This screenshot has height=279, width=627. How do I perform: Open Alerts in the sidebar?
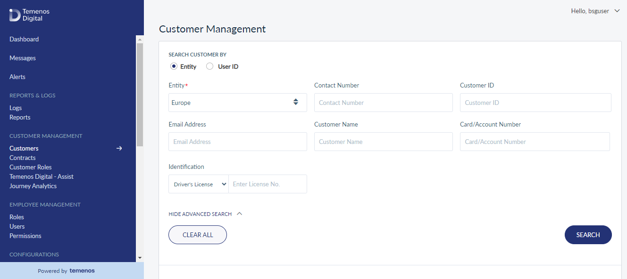17,77
